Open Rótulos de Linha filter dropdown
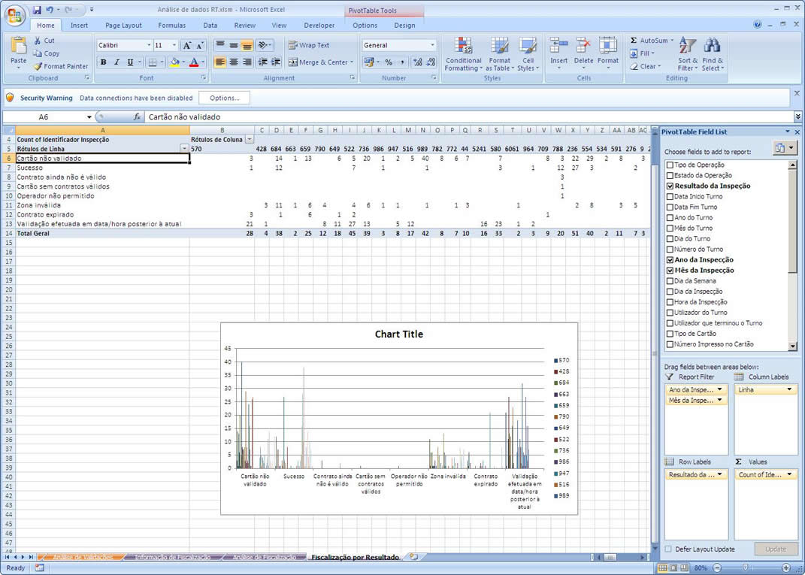805x575 pixels. (184, 149)
